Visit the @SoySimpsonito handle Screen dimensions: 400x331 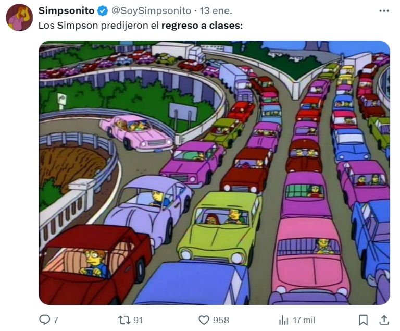151,11
